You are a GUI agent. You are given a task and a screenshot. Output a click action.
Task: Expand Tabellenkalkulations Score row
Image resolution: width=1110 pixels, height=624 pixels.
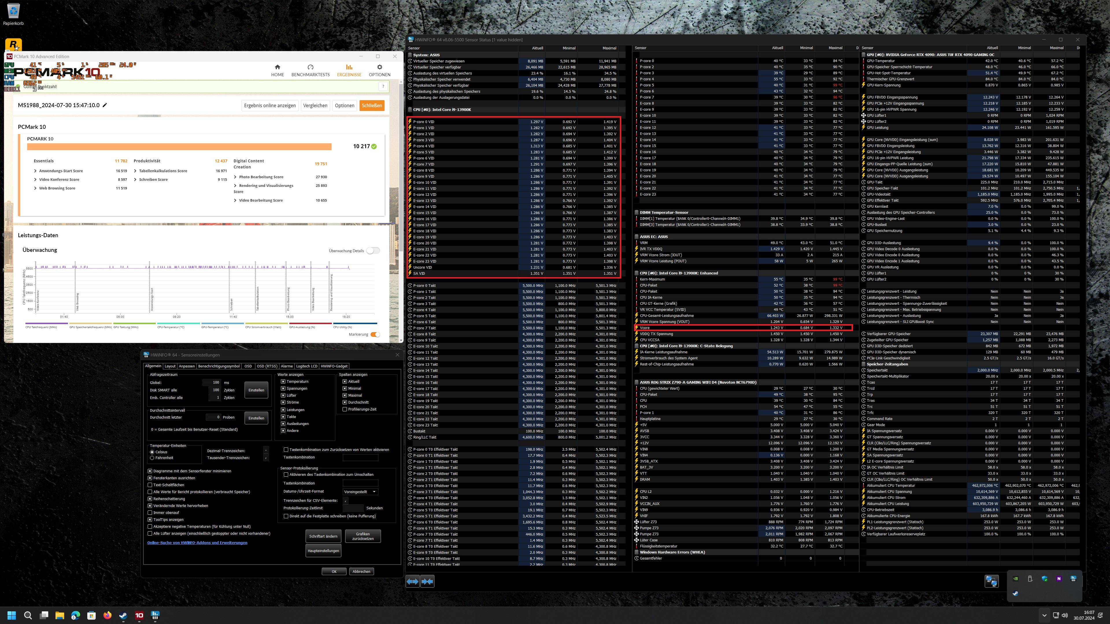pos(135,171)
